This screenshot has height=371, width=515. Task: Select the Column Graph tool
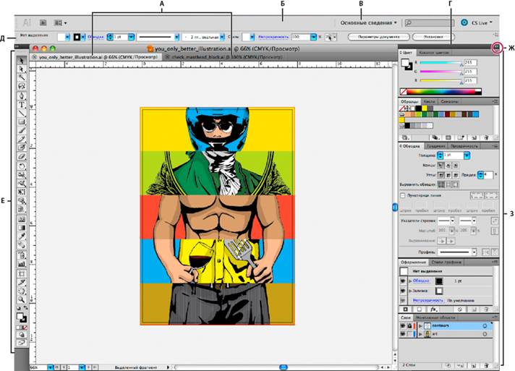(22, 264)
